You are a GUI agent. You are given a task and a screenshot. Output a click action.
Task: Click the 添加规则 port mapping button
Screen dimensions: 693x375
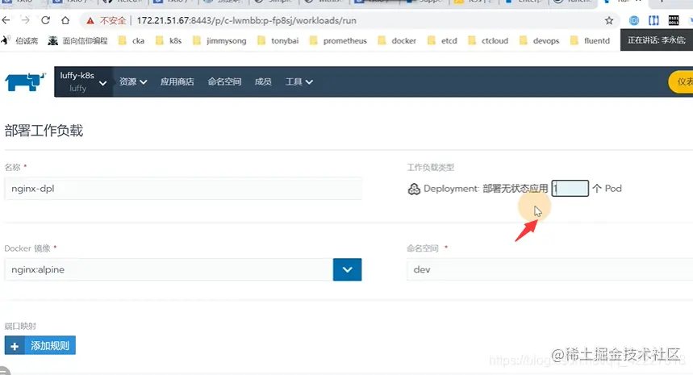click(x=40, y=345)
